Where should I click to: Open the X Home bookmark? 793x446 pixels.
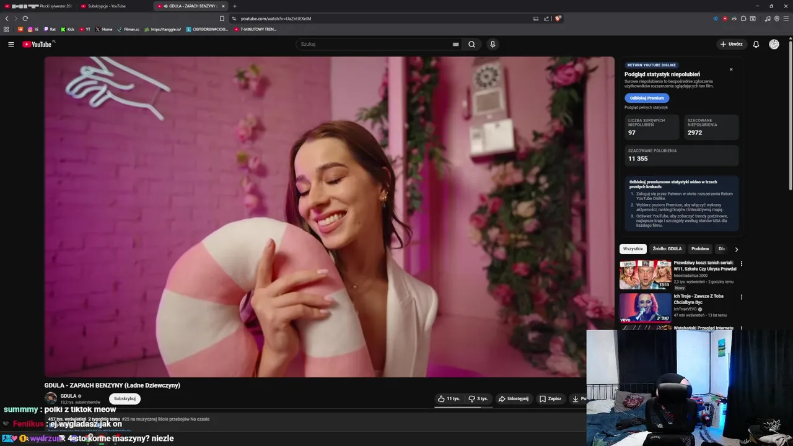click(104, 29)
